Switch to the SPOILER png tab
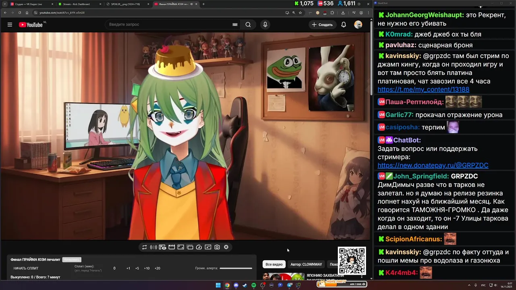The width and height of the screenshot is (516, 290). 127,4
